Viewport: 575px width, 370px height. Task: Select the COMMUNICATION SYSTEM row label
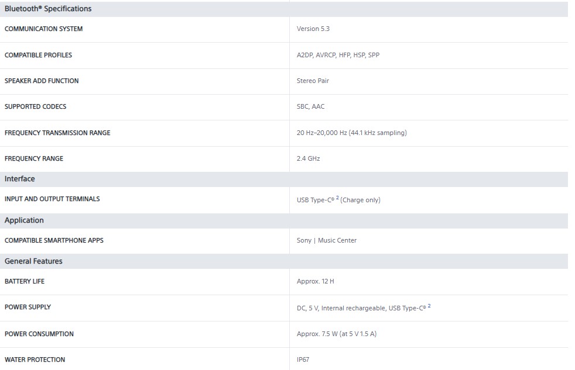point(43,29)
